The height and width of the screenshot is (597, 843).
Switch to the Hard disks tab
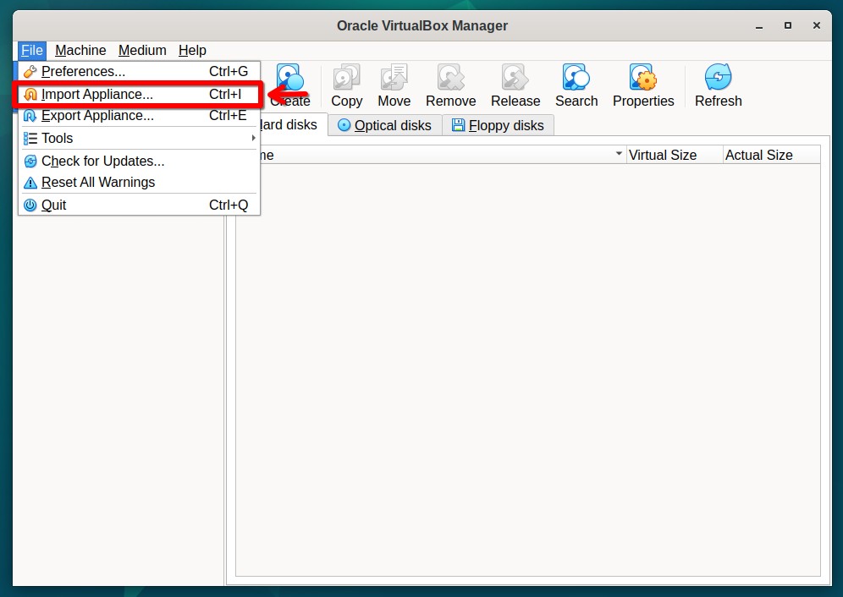[294, 124]
